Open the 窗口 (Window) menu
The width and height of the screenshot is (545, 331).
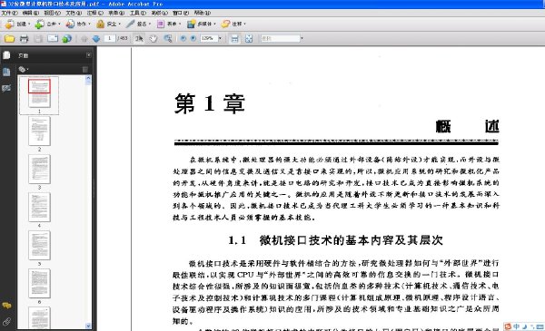pyautogui.click(x=181, y=13)
